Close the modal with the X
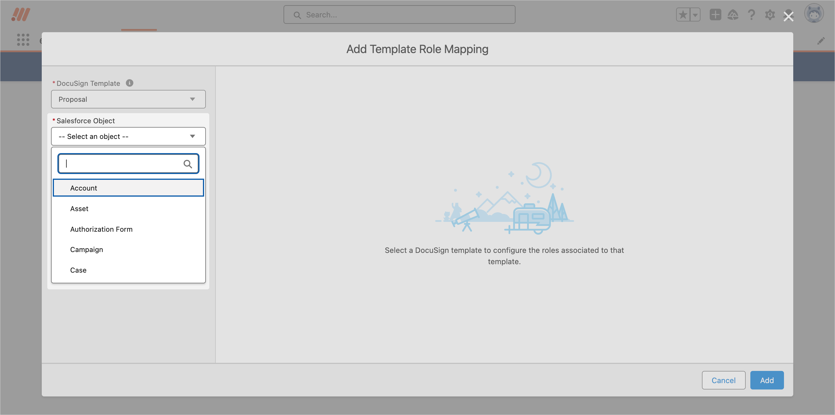The image size is (835, 415). click(788, 16)
